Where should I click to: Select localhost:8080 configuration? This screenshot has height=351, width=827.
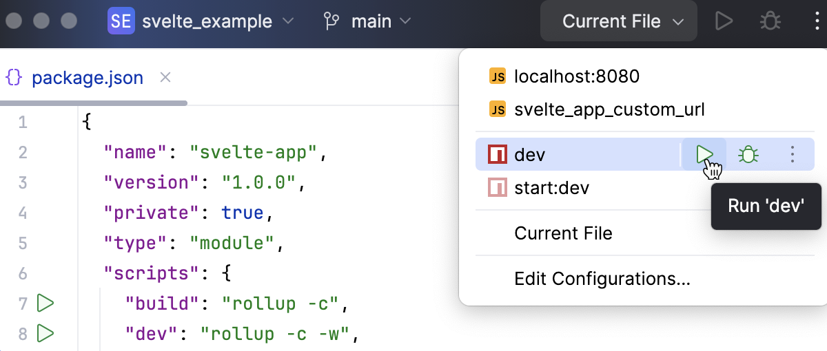(x=577, y=76)
